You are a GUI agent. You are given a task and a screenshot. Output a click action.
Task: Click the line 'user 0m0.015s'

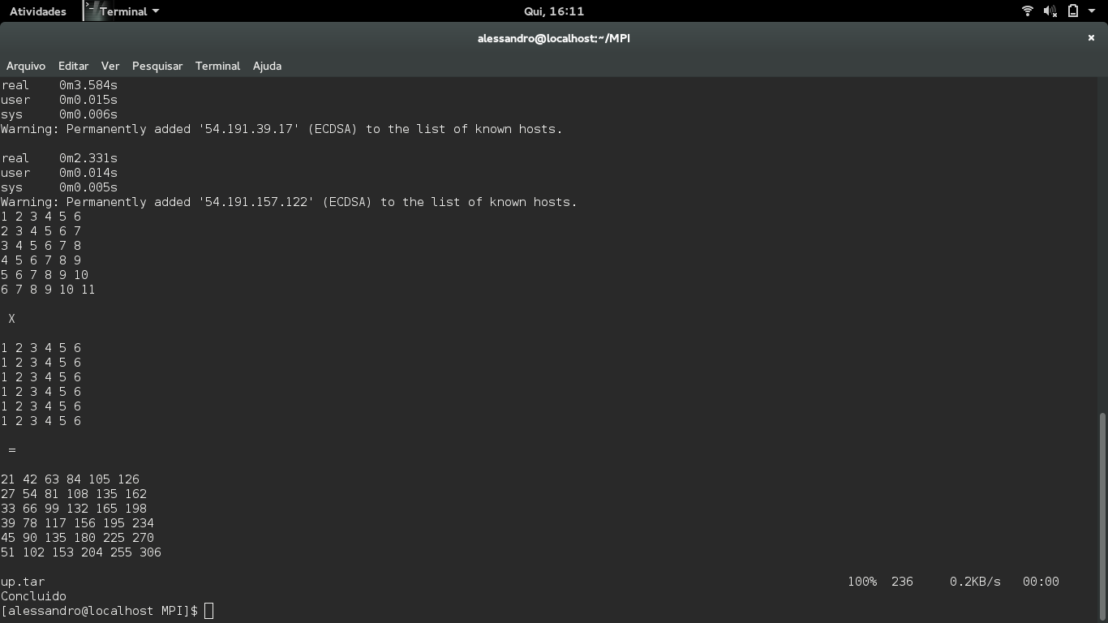tap(59, 100)
